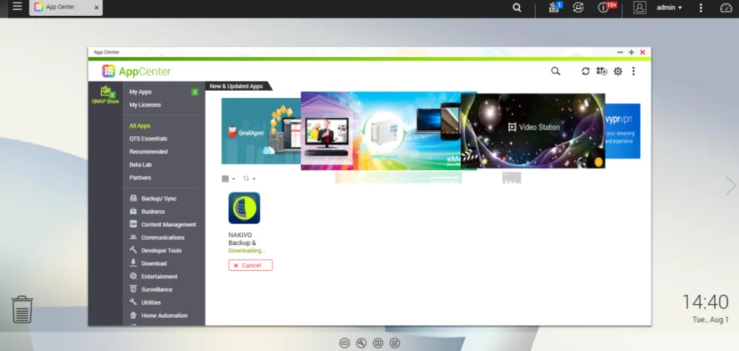Click the App Center refresh icon

point(586,71)
